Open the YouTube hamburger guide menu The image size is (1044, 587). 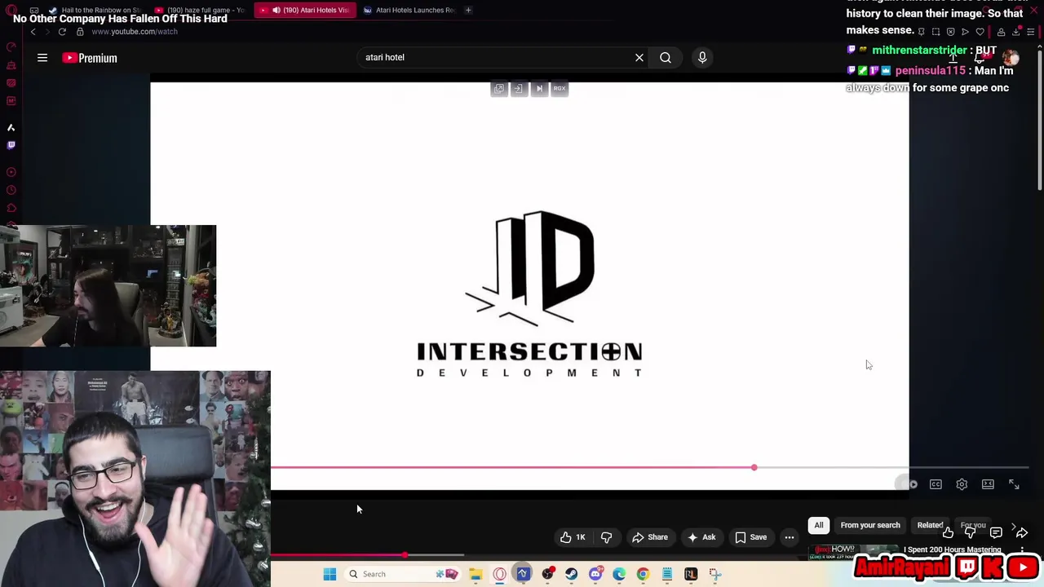[x=42, y=58]
